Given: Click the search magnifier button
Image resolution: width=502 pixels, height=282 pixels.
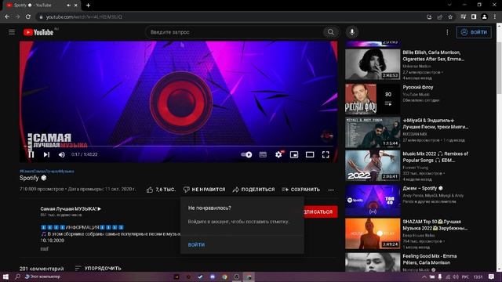Looking at the screenshot, I should coord(330,32).
